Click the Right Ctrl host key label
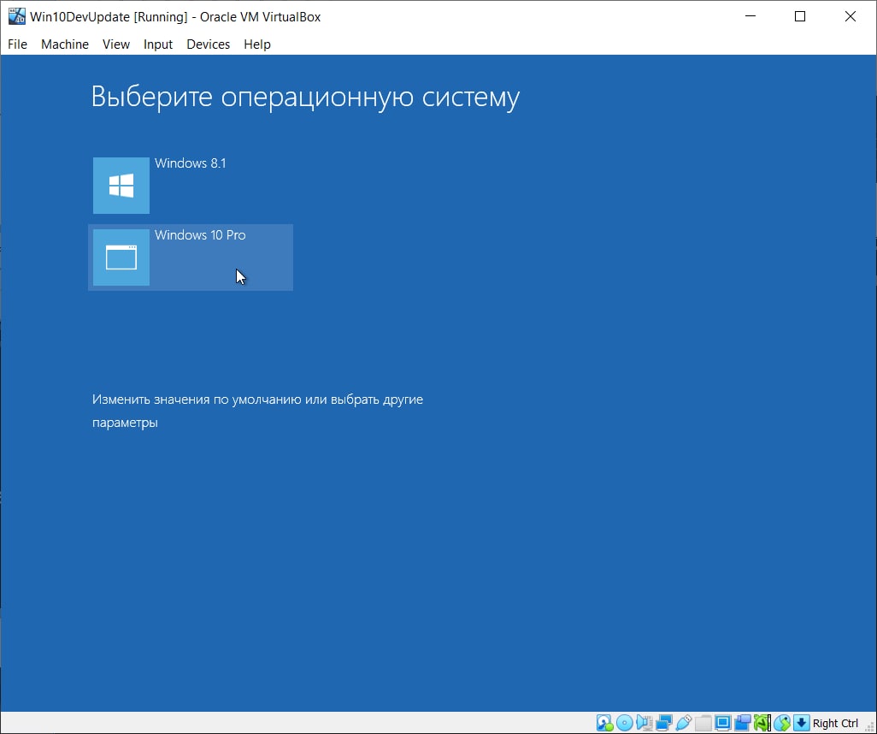 (835, 724)
